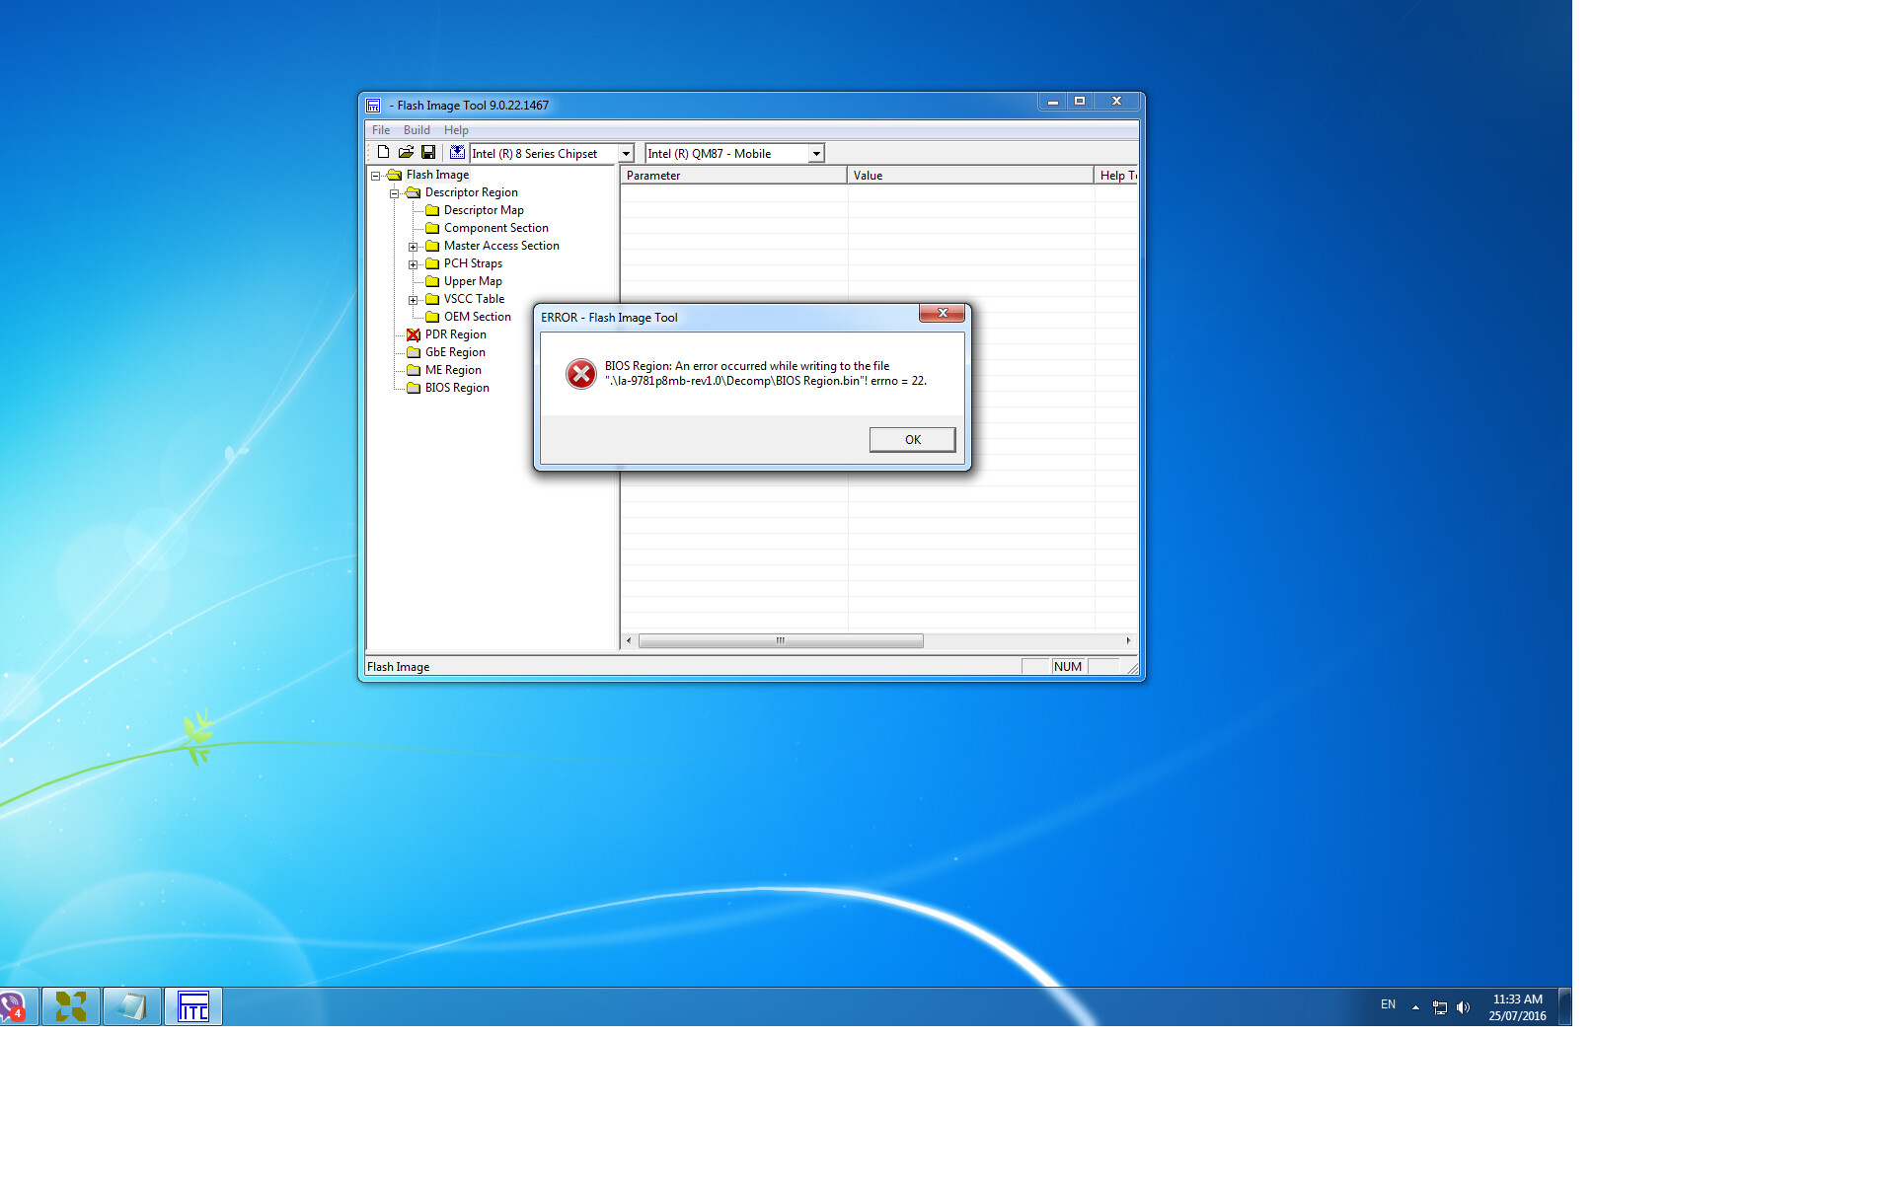Open the Build menu

pyautogui.click(x=417, y=130)
